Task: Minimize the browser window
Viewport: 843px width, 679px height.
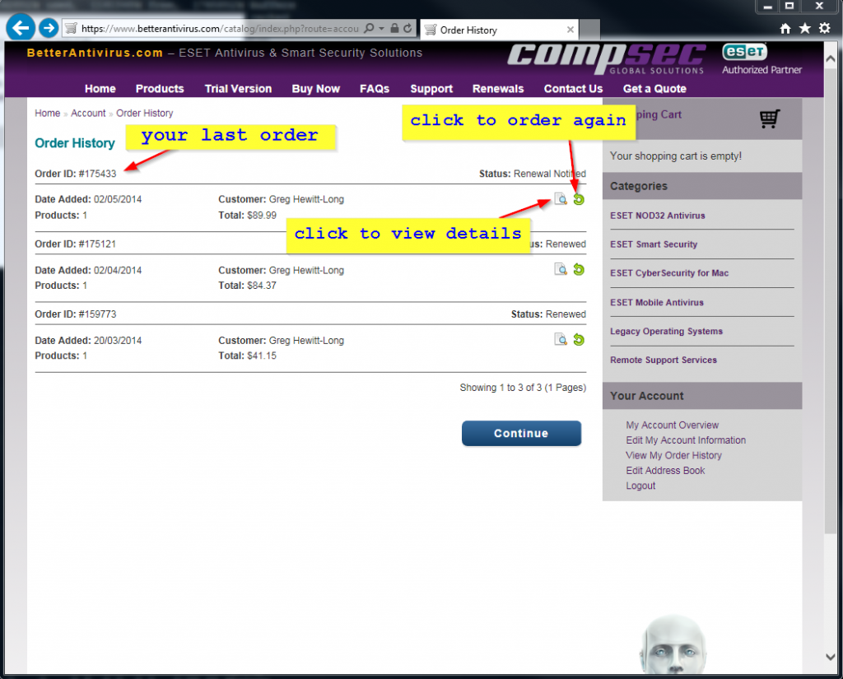Action: point(768,7)
